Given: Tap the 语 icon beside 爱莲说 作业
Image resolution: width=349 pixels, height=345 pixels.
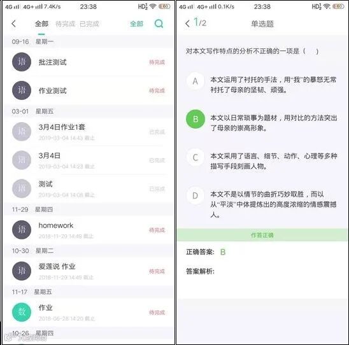Looking at the screenshot, I should click(22, 271).
